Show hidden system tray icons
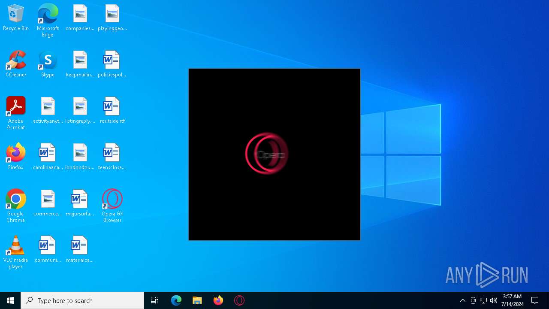Screen dimensions: 549x309 [x=462, y=300]
